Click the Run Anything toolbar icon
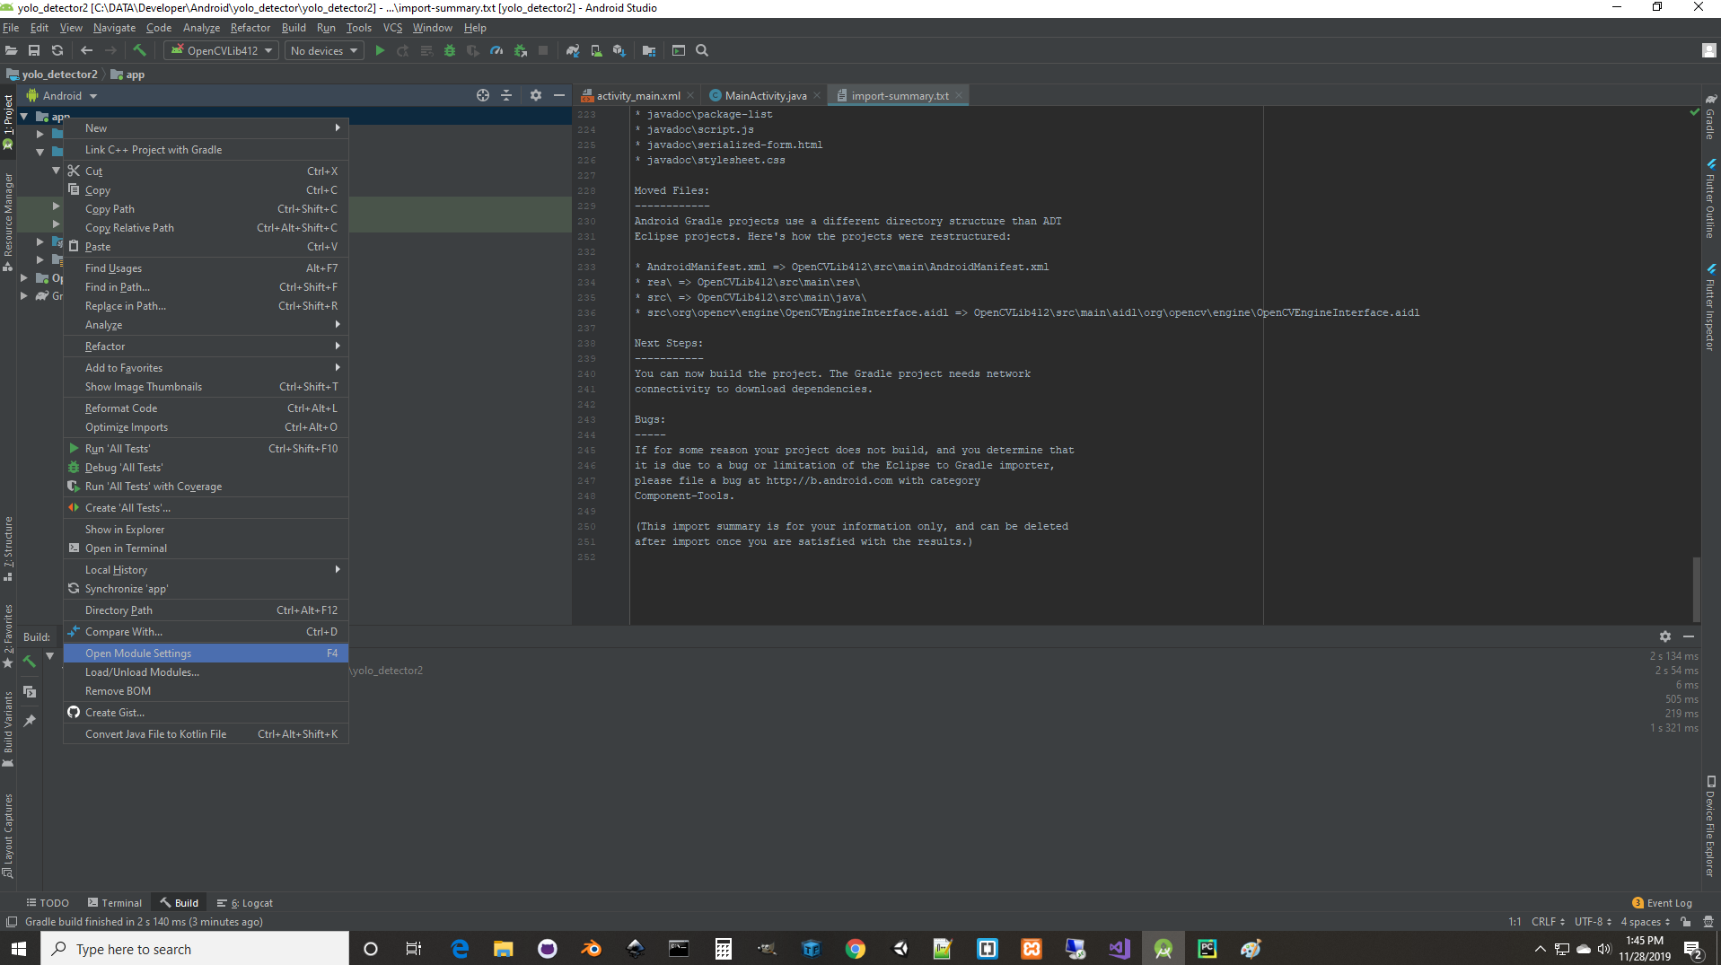This screenshot has height=965, width=1721. [x=679, y=51]
